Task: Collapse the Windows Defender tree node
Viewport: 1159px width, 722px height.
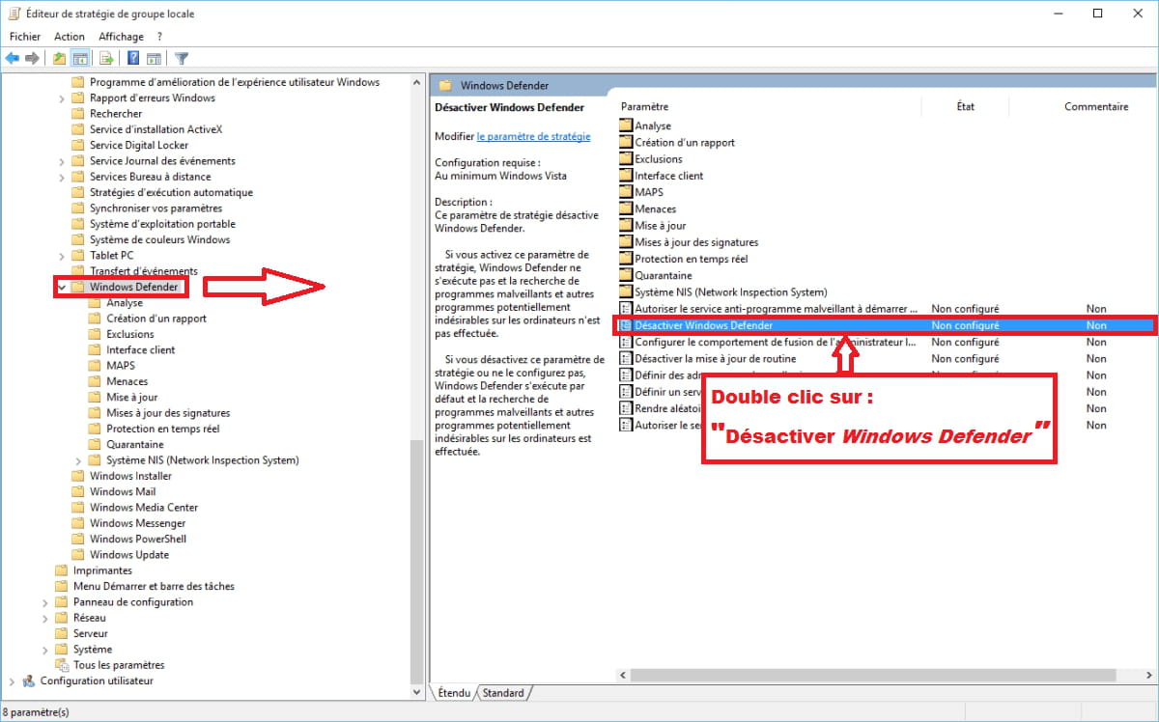Action: (x=62, y=287)
